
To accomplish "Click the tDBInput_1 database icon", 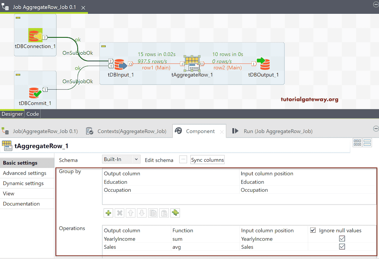I will click(x=120, y=64).
